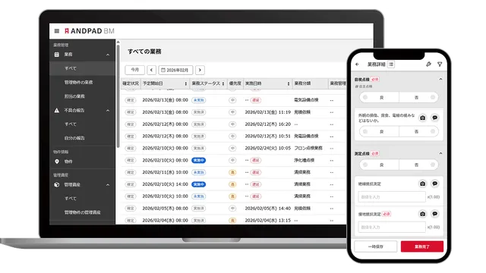The height and width of the screenshot is (273, 486).
Task: Click the map pin icon beside 物件
Action: click(x=57, y=162)
